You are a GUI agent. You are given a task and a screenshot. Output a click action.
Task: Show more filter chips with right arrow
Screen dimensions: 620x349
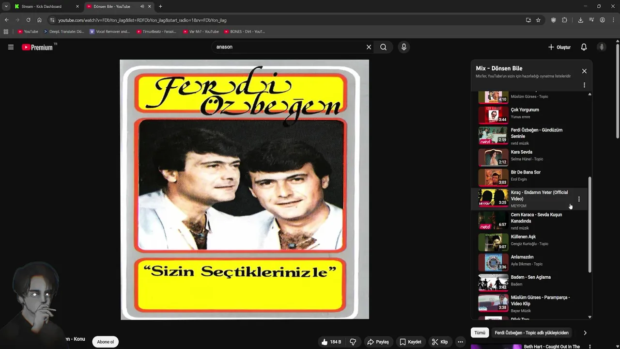(585, 333)
